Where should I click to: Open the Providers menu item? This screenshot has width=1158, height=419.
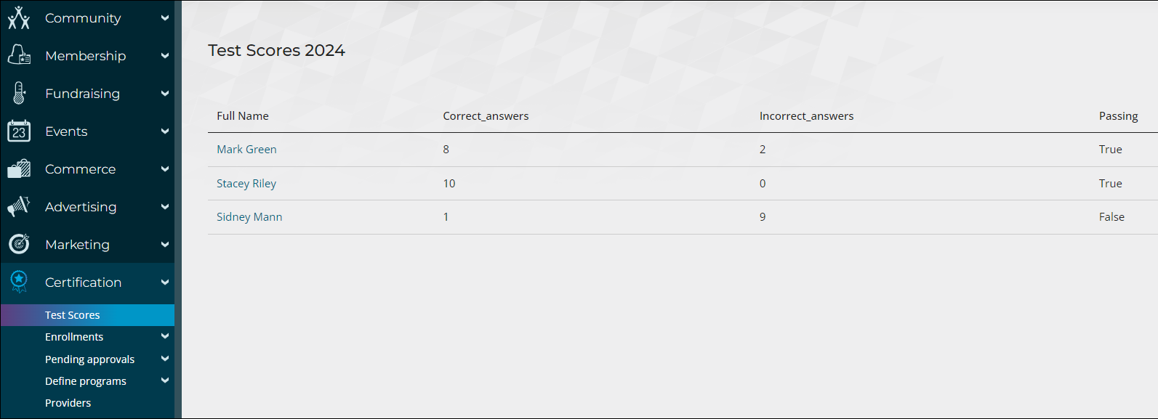[68, 403]
